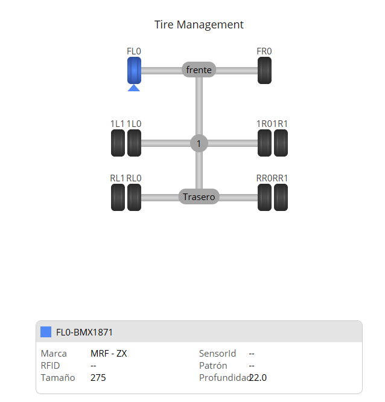The image size is (385, 402).
Task: Click the MRF - ZX brand value
Action: click(109, 354)
